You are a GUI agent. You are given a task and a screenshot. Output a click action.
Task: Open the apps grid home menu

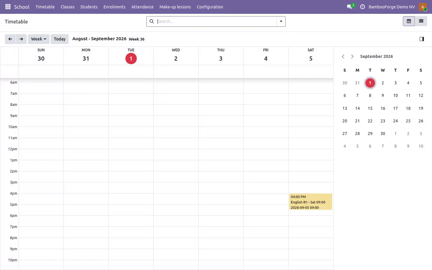tap(8, 7)
